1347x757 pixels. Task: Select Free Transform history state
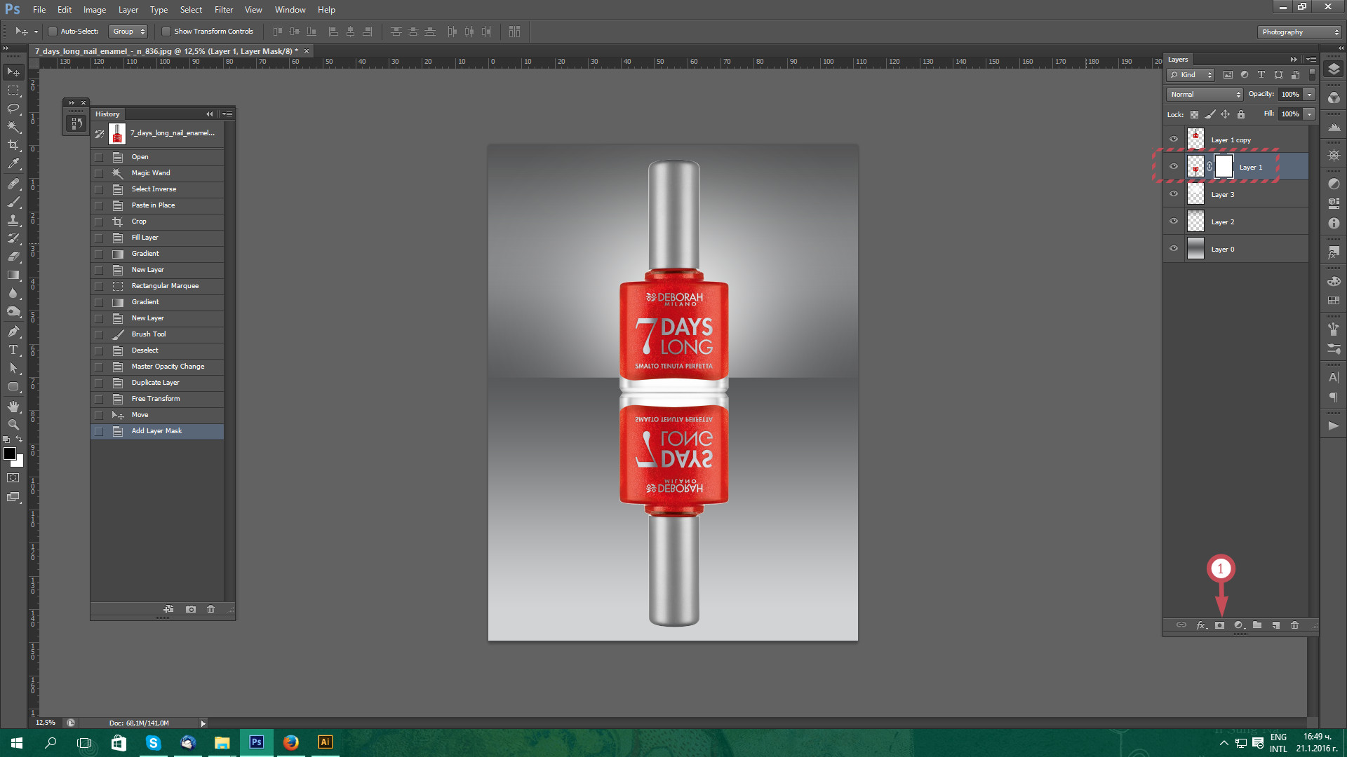157,399
